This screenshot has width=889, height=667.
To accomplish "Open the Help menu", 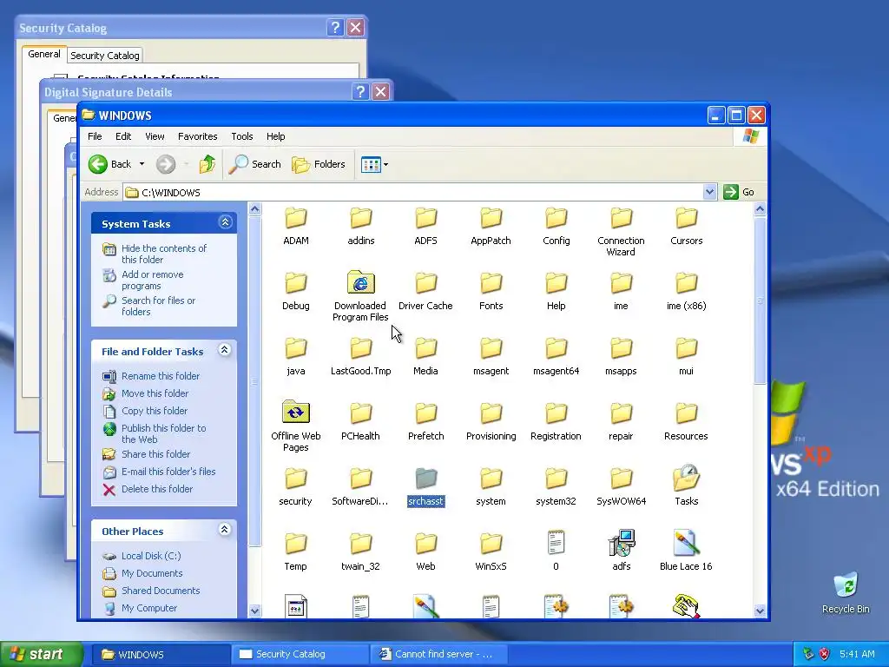I will point(275,136).
